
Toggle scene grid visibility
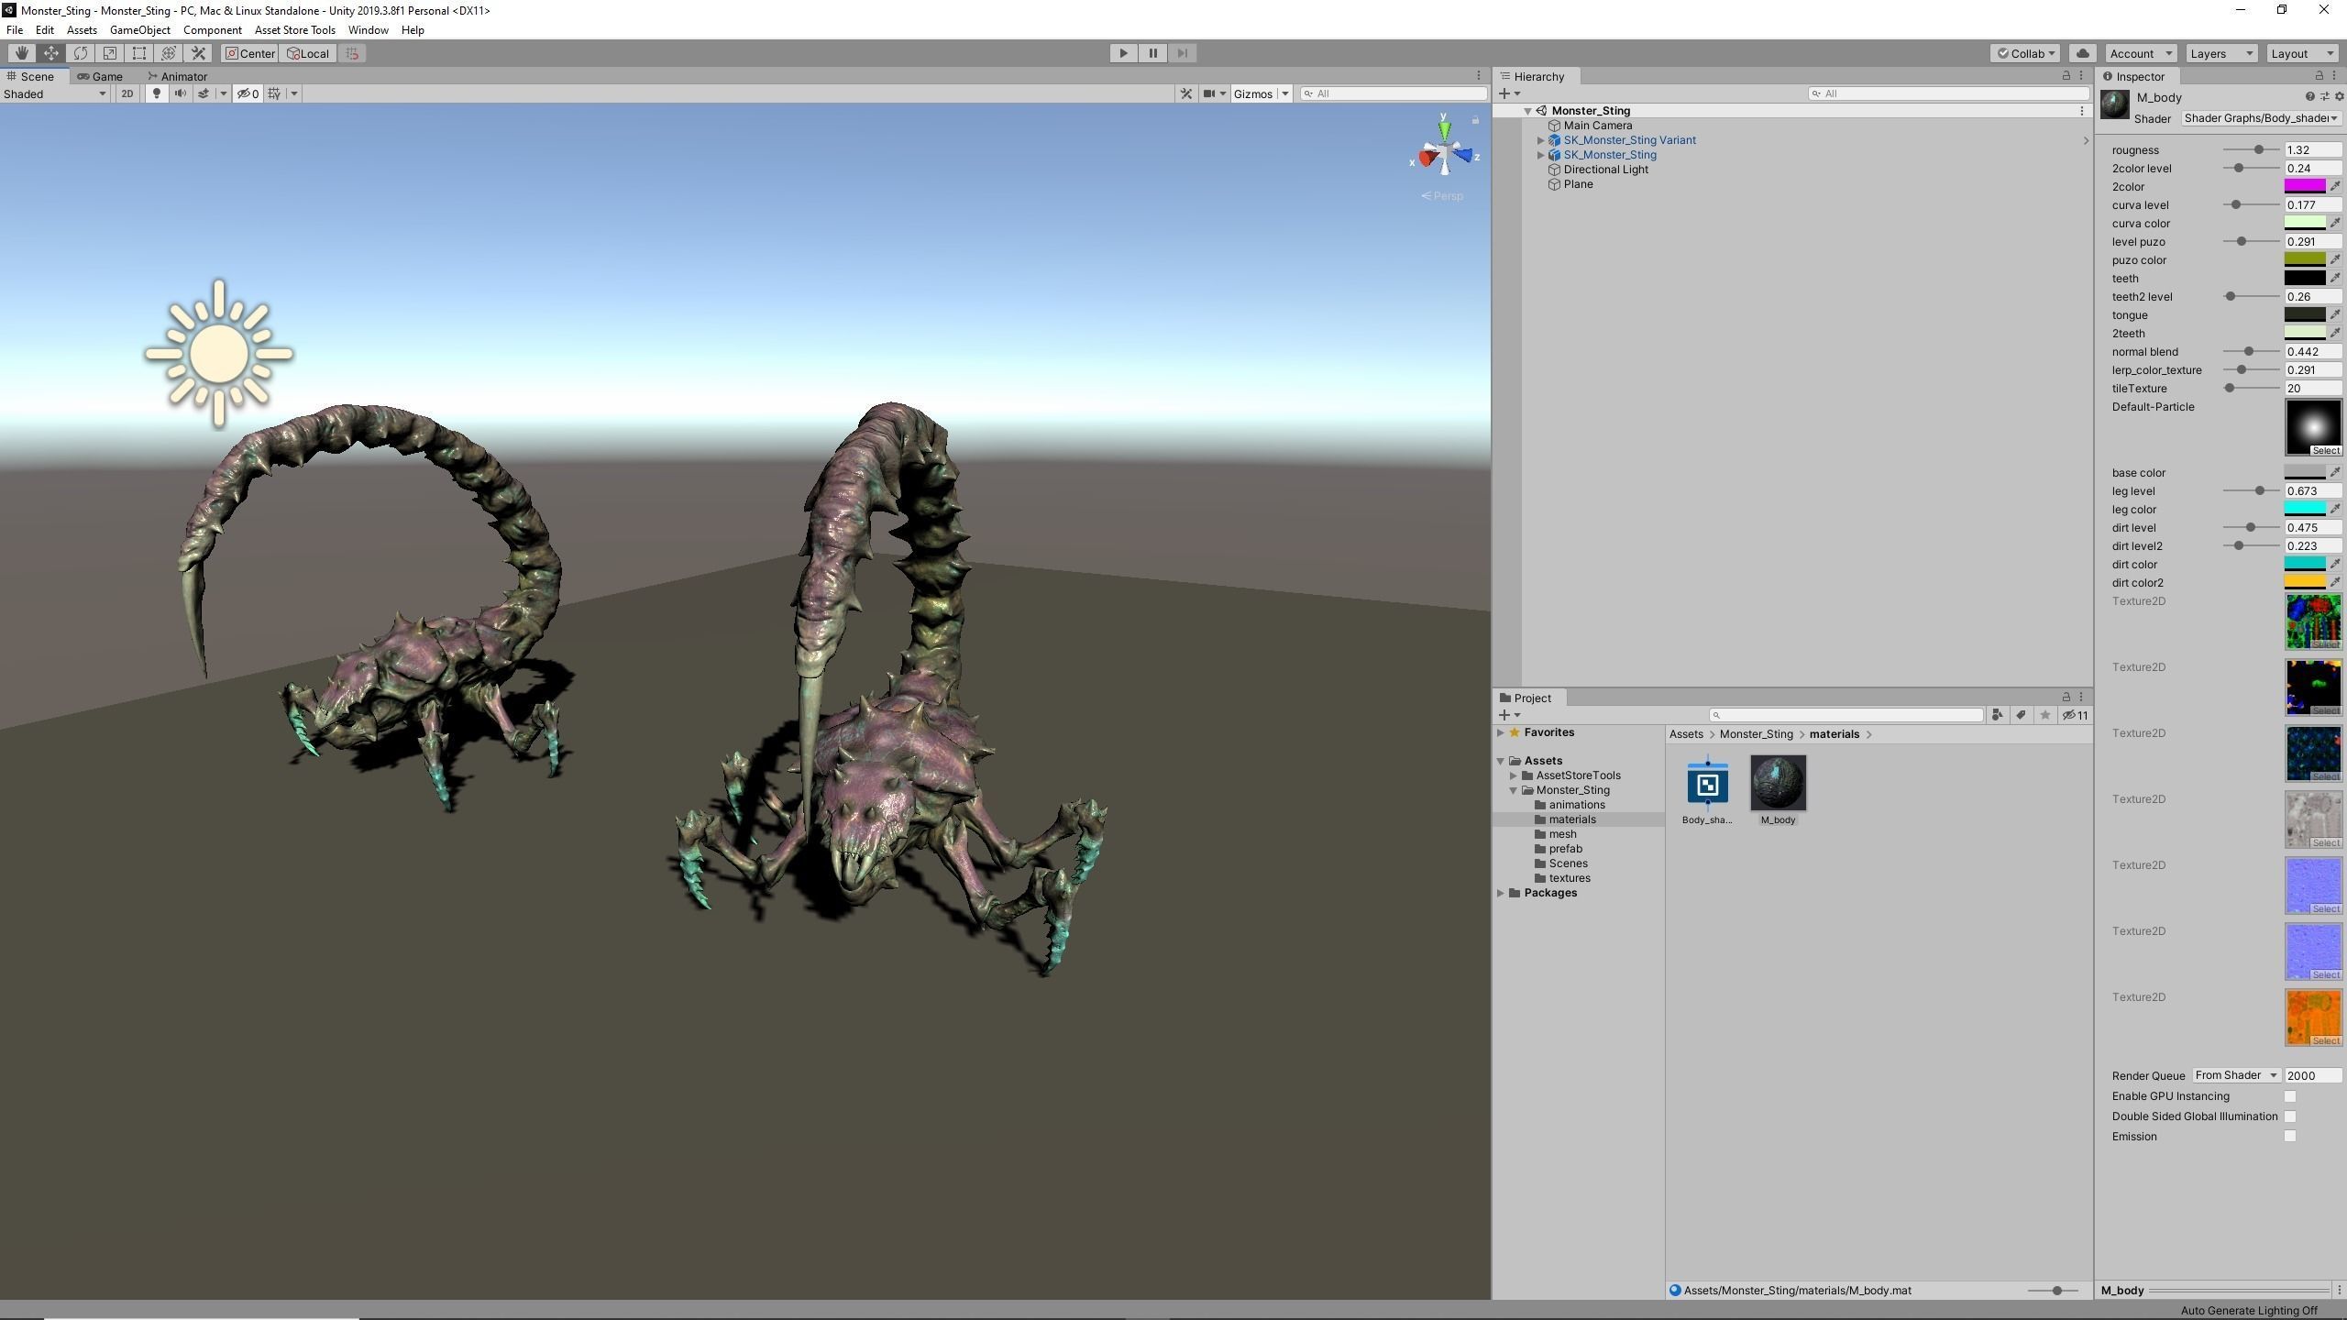(274, 93)
